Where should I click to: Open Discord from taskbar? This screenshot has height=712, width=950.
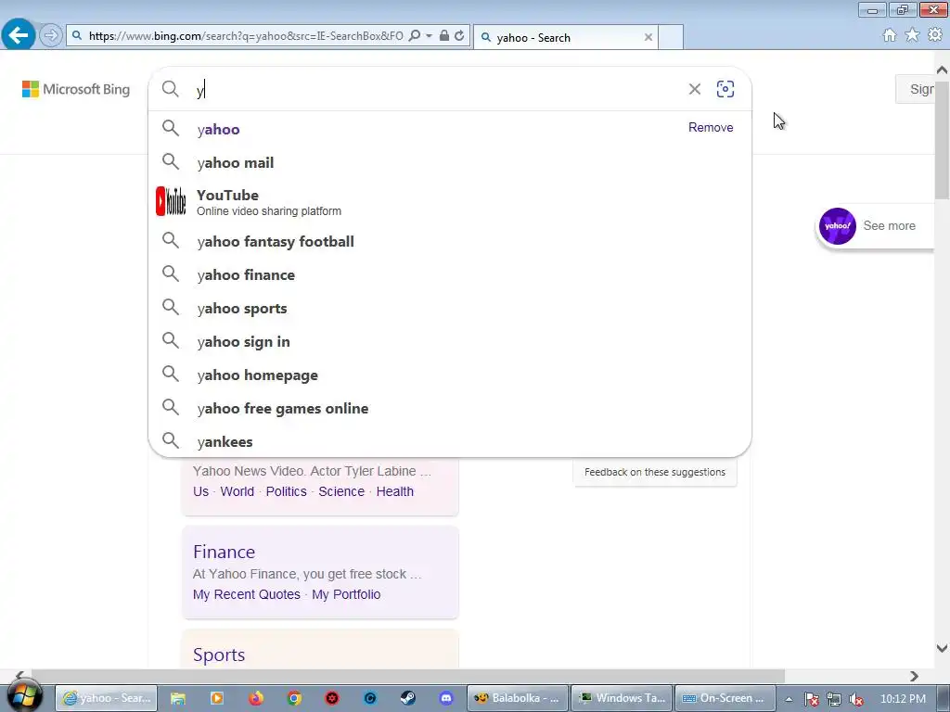(446, 698)
